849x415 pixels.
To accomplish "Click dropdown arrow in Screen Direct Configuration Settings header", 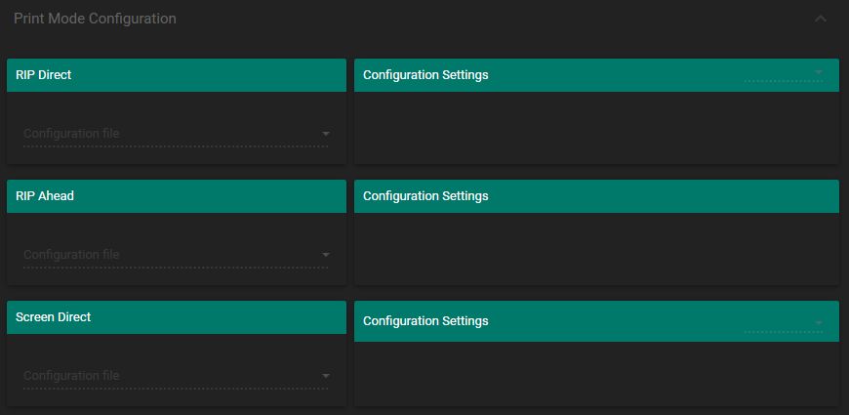I will click(x=819, y=322).
